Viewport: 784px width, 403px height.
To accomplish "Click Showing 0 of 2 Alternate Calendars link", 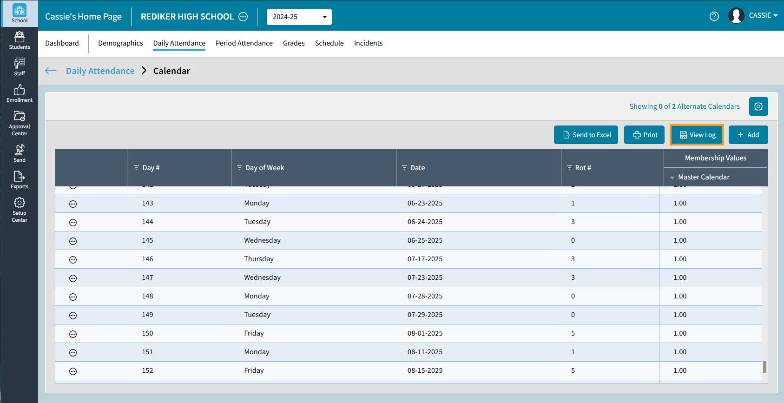I will 685,106.
